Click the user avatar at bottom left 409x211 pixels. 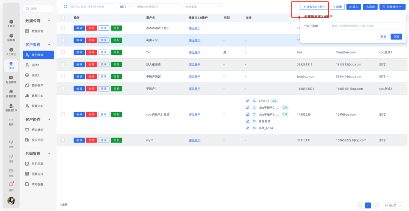[11, 201]
